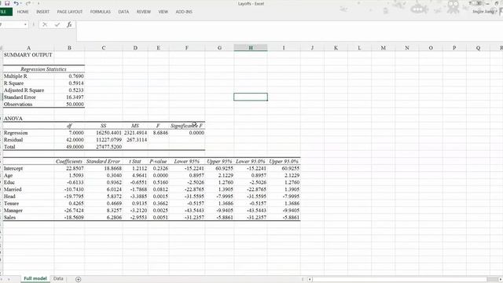Select the R Square value 0.5914
Screen dimensions: 503x283
(69, 83)
